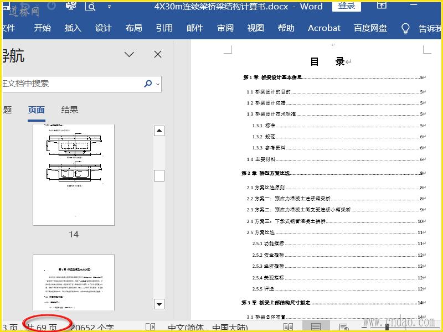Close the navigation pane with X
Image resolution: width=443 pixels, height=332 pixels.
[x=158, y=54]
